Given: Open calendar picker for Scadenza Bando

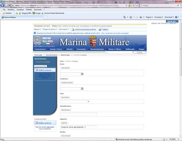Looking at the screenshot, I should pyautogui.click(x=82, y=89).
